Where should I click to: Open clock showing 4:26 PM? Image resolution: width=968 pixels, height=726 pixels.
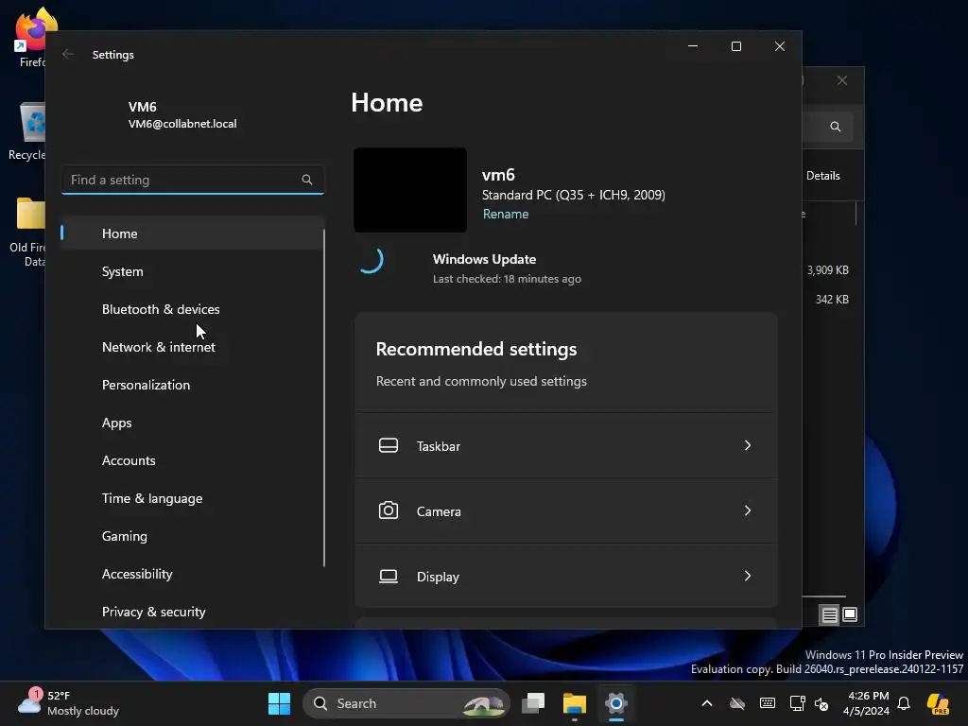(x=867, y=703)
